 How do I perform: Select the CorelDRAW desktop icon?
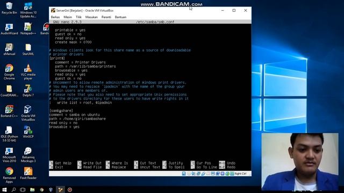[x=9, y=91]
